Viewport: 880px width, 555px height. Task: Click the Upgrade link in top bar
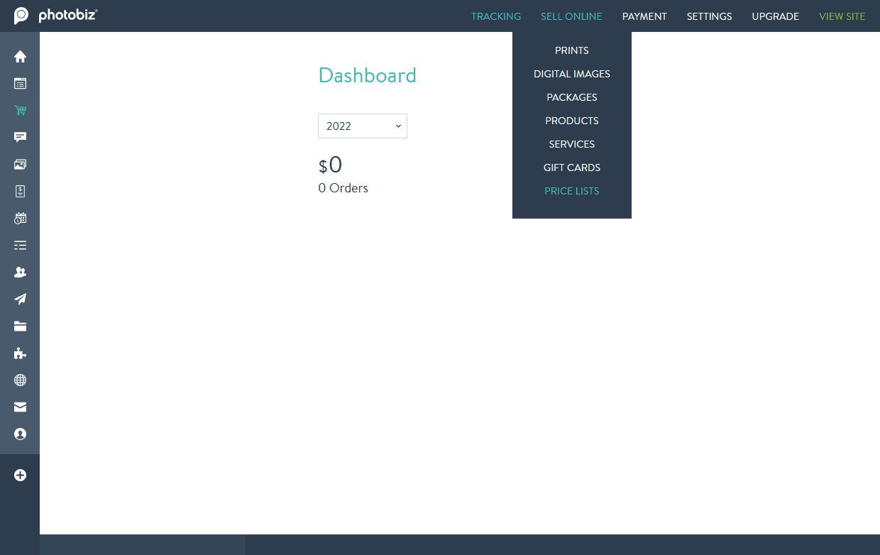click(x=775, y=16)
